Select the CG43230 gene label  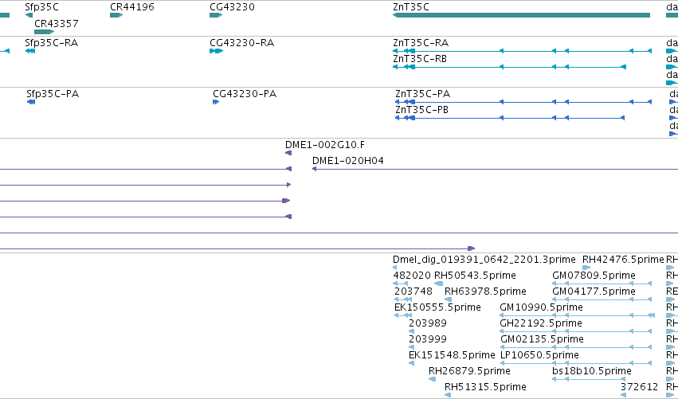232,7
